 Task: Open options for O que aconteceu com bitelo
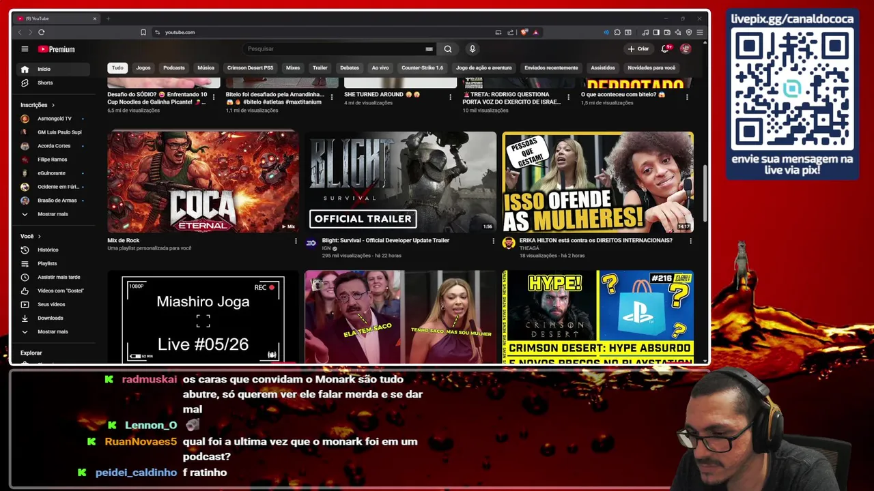click(x=687, y=98)
